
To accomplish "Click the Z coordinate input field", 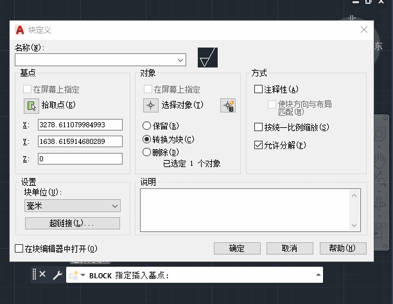I will 80,159.
